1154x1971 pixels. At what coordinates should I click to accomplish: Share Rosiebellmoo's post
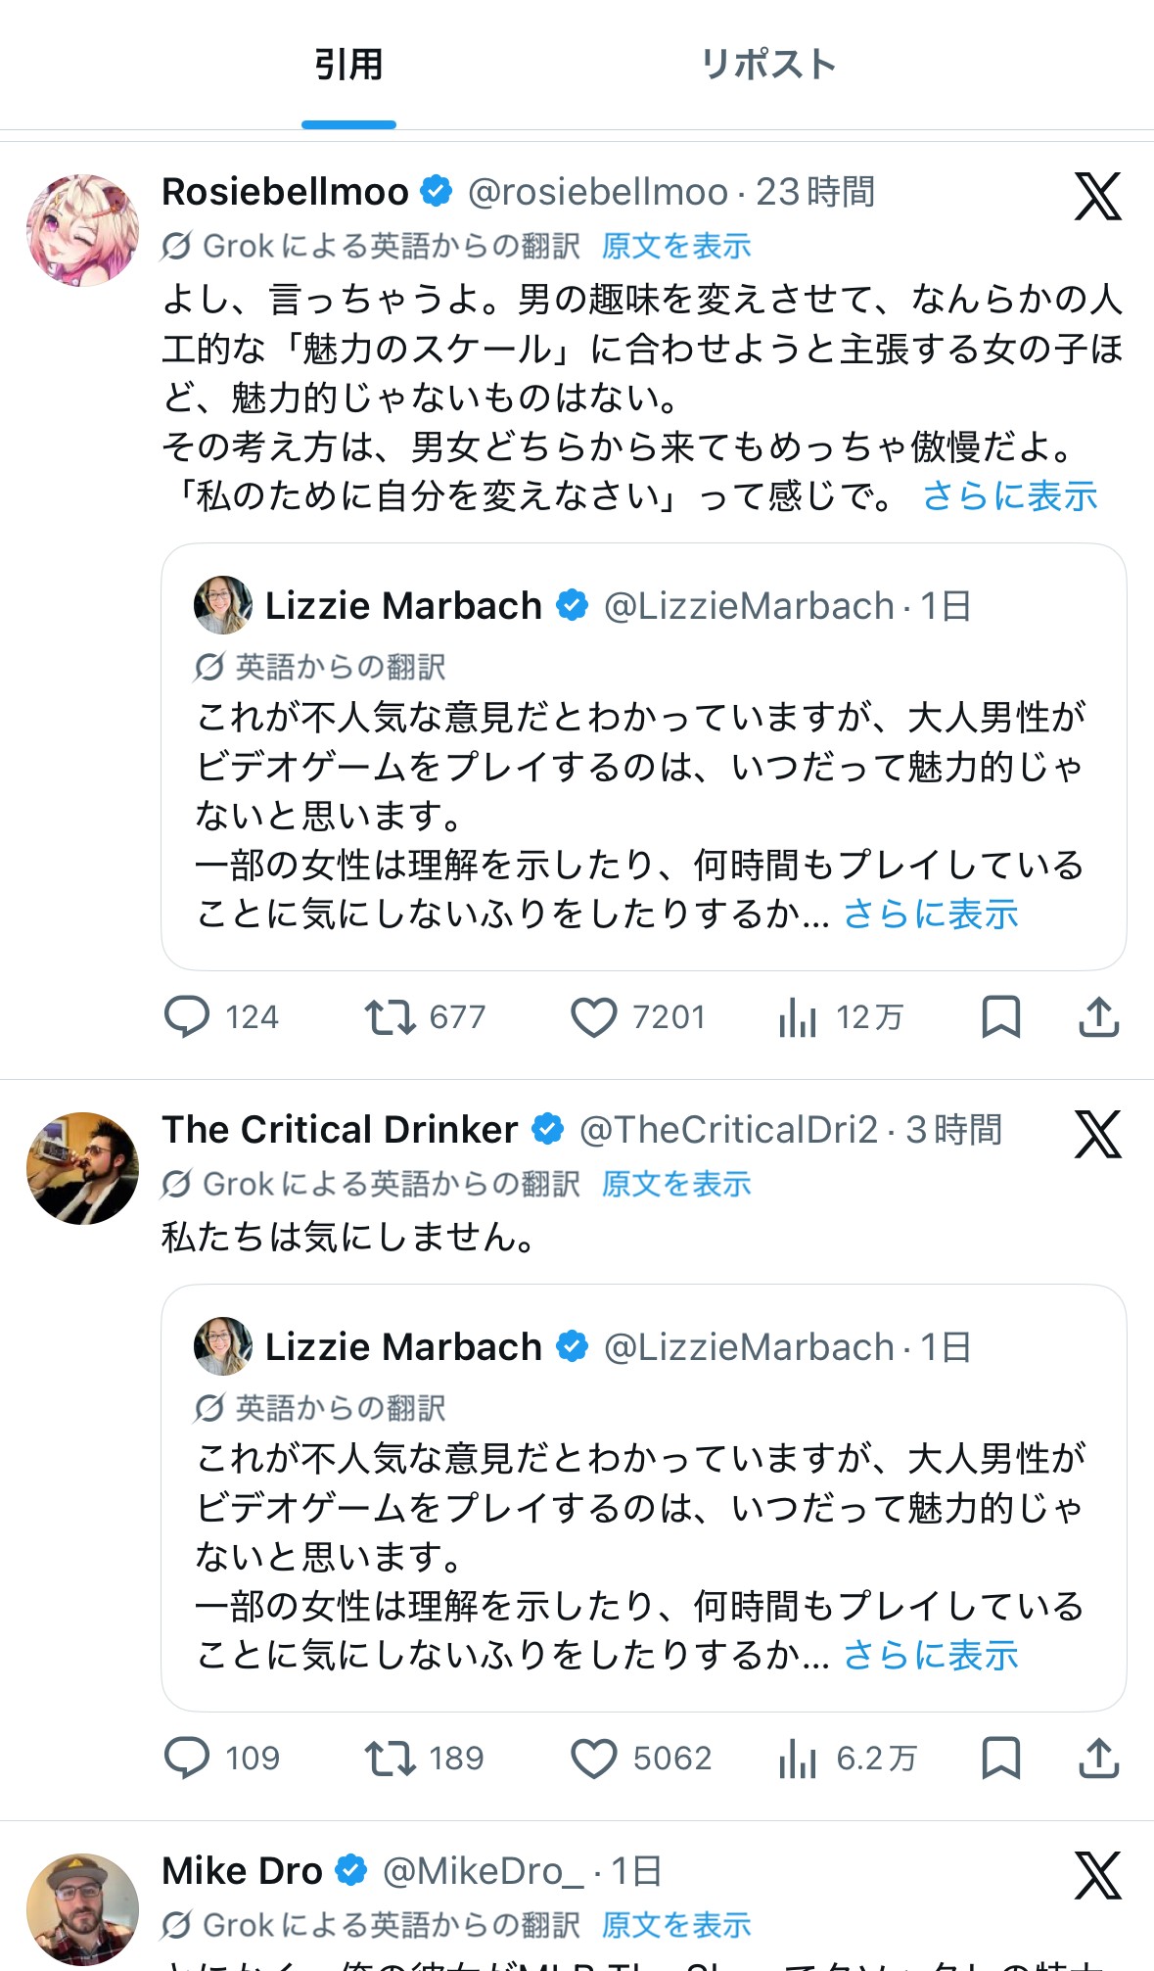1099,1017
